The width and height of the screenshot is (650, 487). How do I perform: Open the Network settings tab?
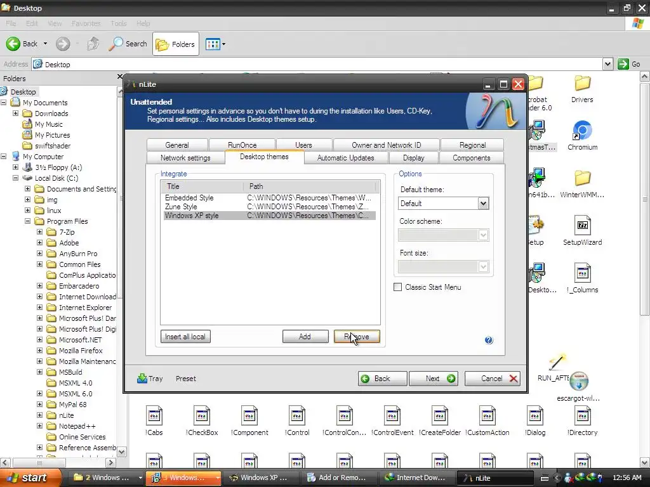click(185, 158)
